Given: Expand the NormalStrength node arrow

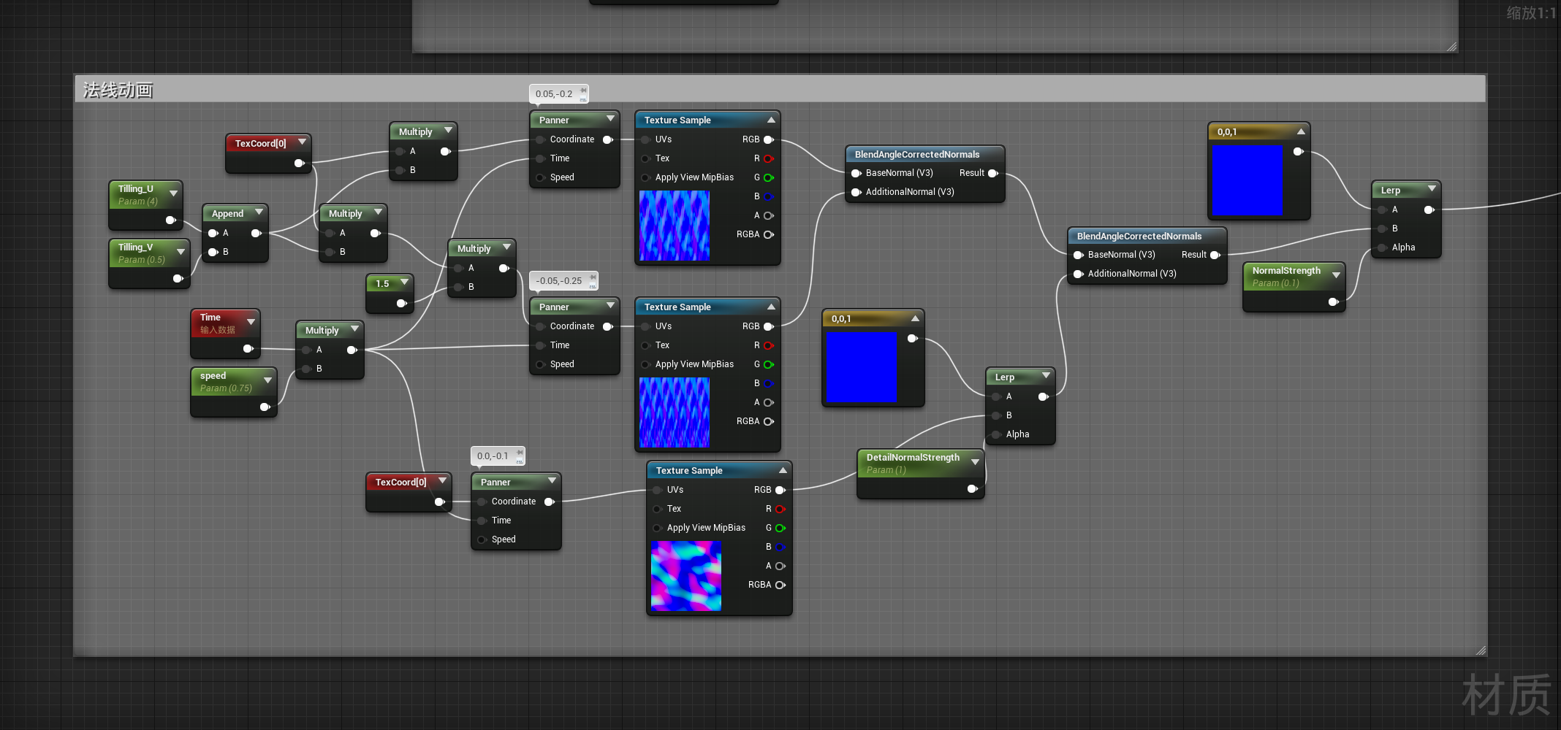Looking at the screenshot, I should click(x=1336, y=275).
